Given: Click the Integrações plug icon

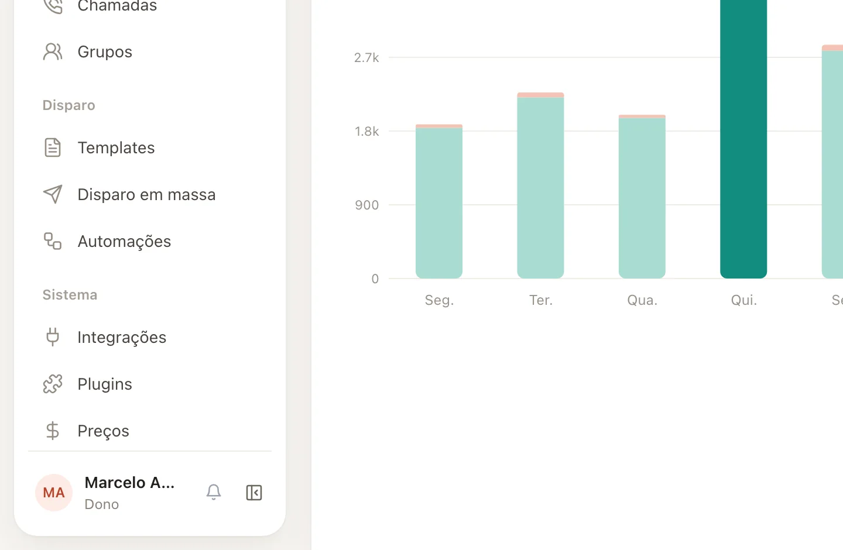Looking at the screenshot, I should pyautogui.click(x=53, y=337).
